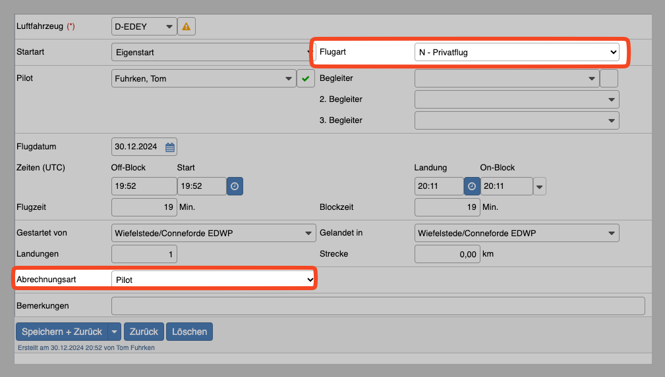
Task: Open the Luftfahrzeug D-EDEY dropdown
Action: click(144, 27)
